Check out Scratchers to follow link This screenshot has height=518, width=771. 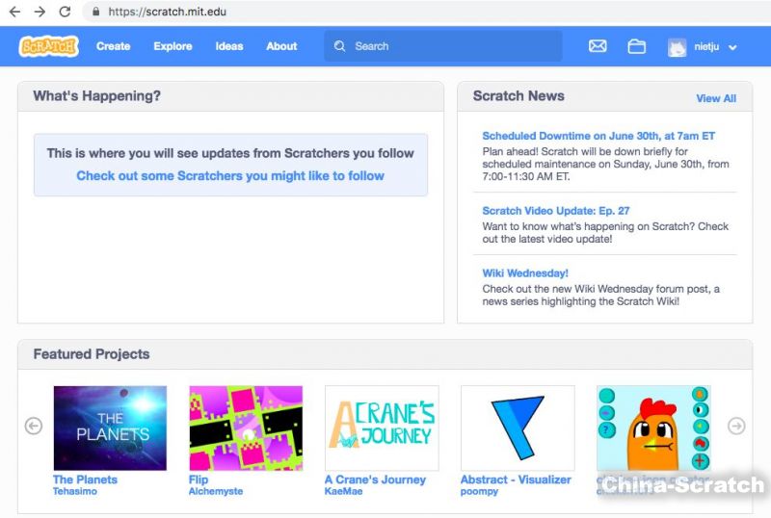tap(230, 176)
